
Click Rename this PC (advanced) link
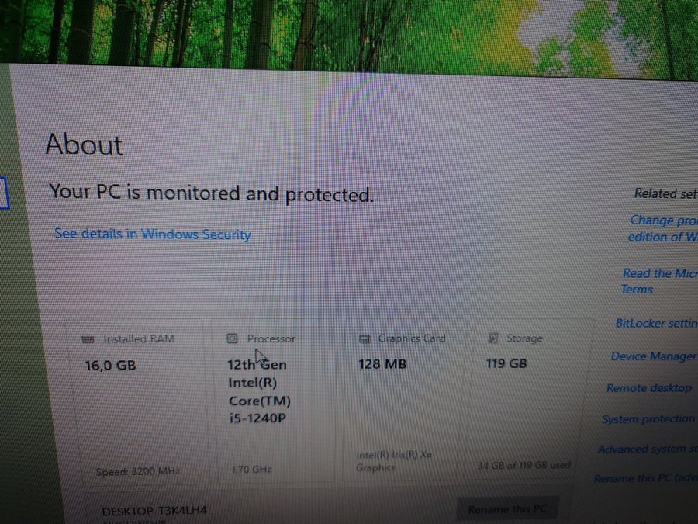coord(646,478)
